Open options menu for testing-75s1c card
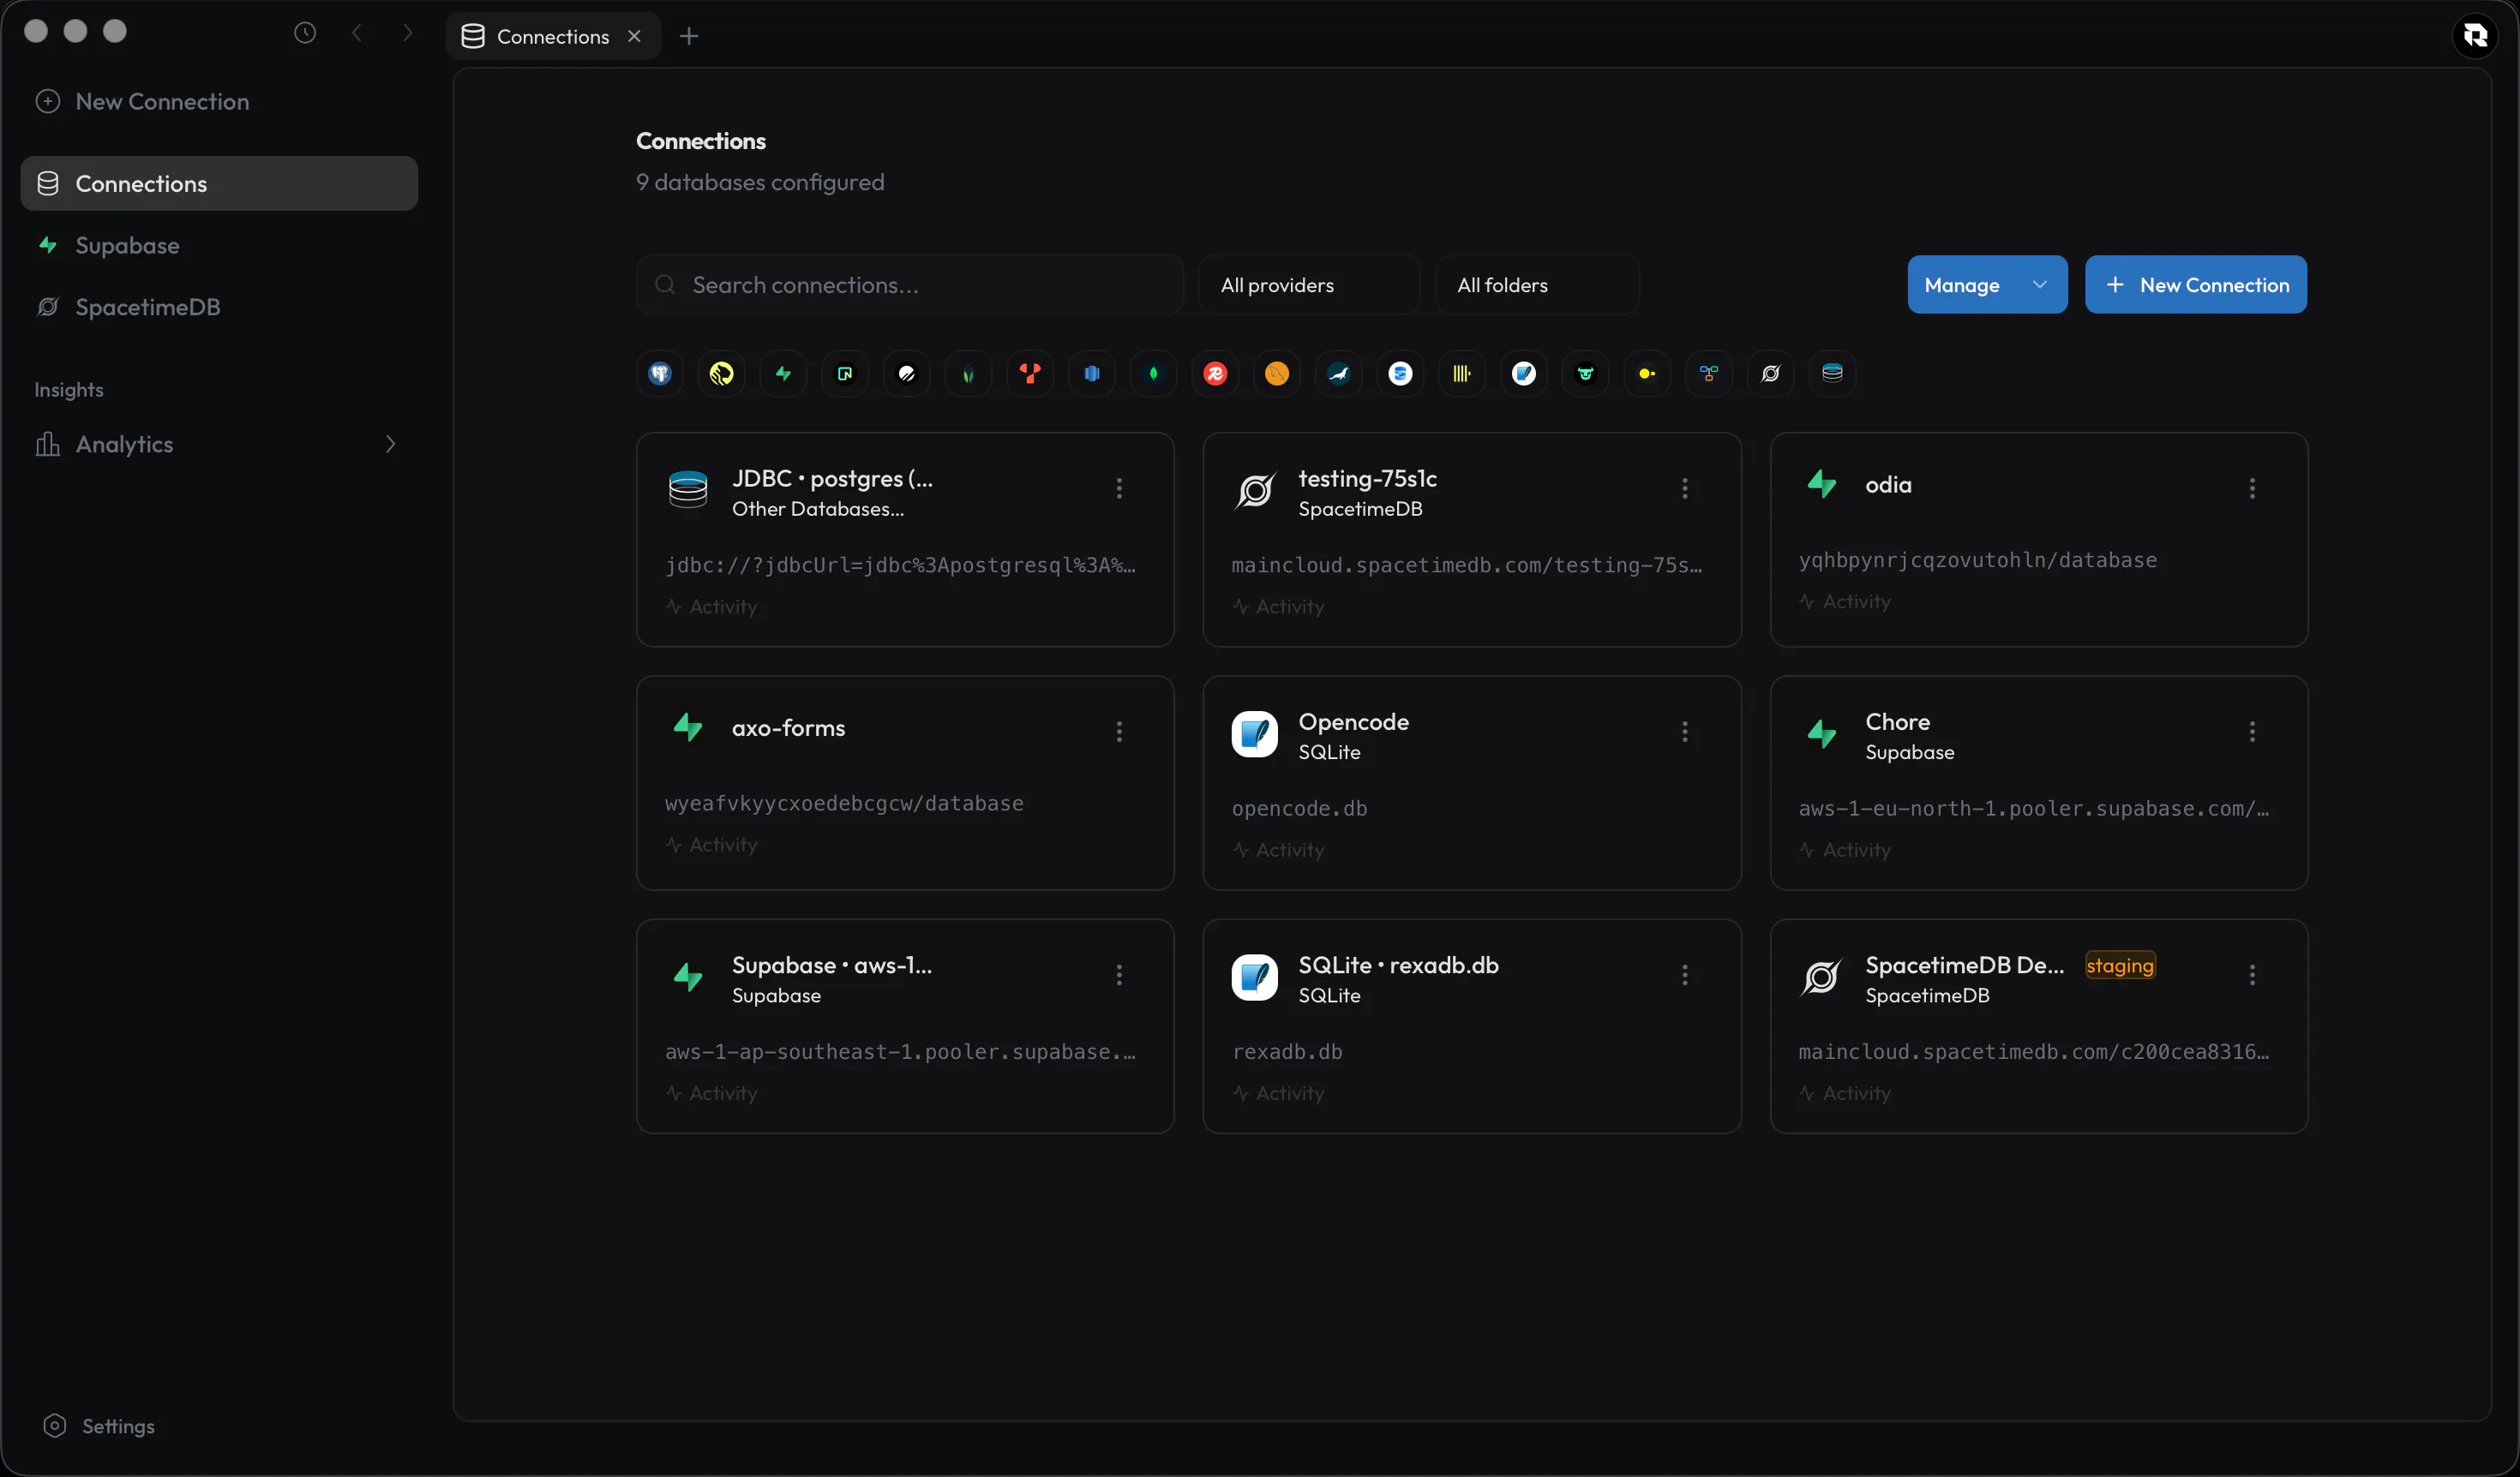The image size is (2520, 1477). [1685, 487]
